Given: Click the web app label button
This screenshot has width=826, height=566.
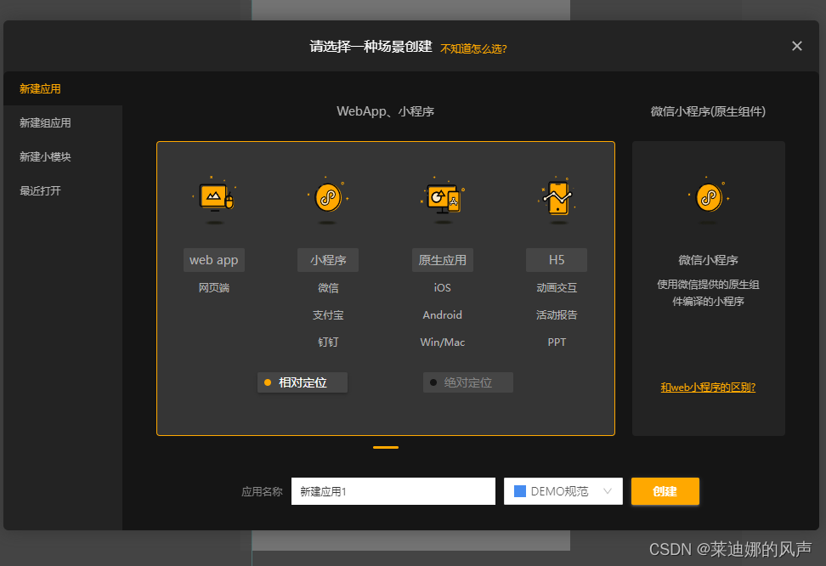Looking at the screenshot, I should (214, 260).
